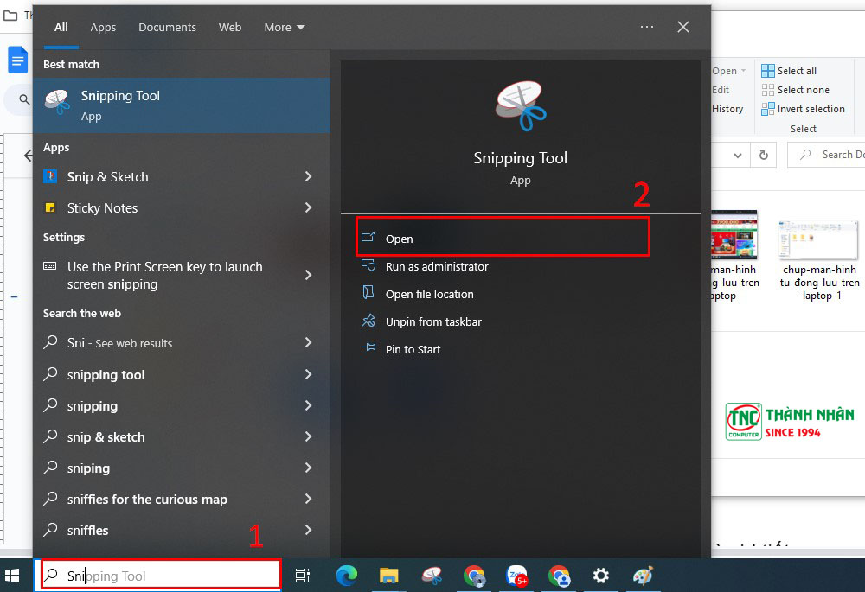This screenshot has height=592, width=865.
Task: Select Unpin from taskbar
Action: click(x=433, y=321)
